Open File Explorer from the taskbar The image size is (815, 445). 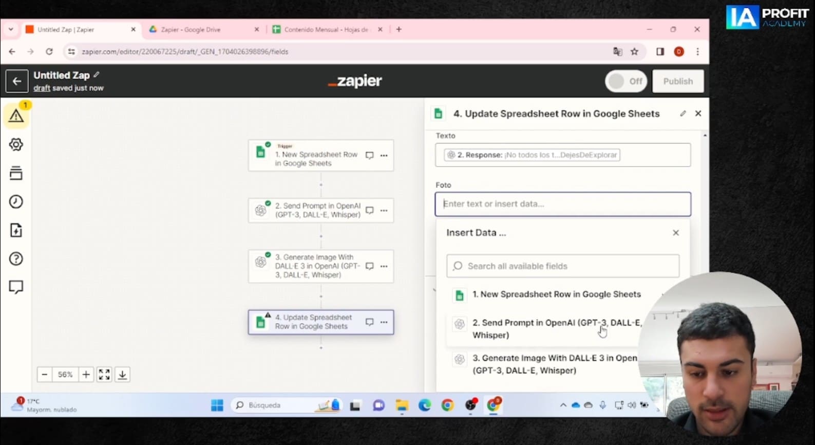coord(402,405)
